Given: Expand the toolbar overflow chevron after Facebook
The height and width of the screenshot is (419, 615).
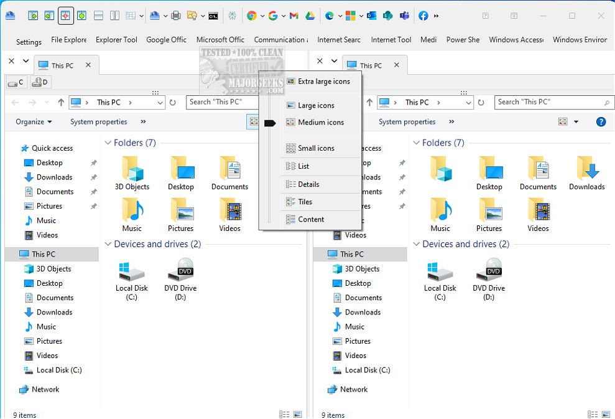Looking at the screenshot, I should point(436,16).
